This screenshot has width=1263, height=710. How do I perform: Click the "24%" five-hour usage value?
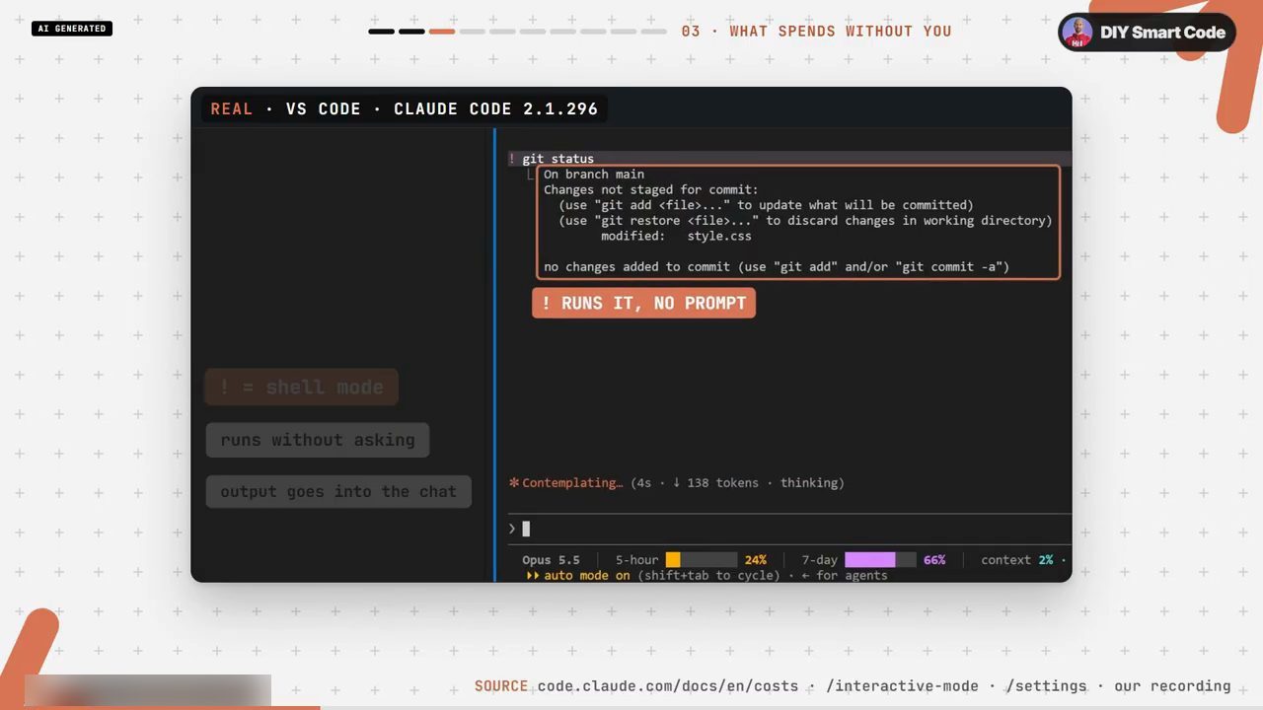click(x=756, y=560)
